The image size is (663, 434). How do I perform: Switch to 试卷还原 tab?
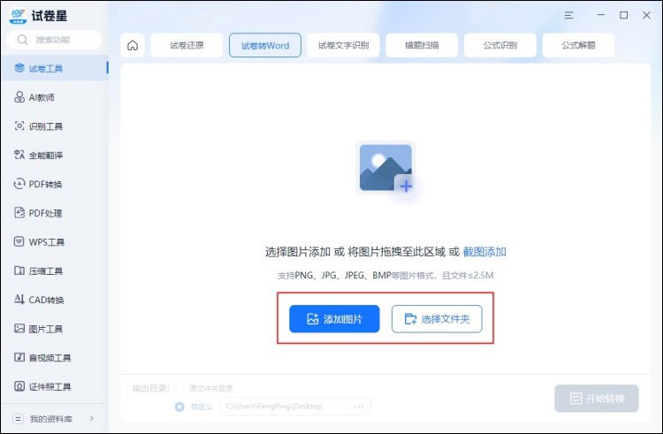(187, 45)
